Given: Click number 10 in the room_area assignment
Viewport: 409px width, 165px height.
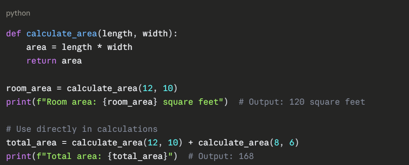Looking at the screenshot, I should [x=167, y=88].
